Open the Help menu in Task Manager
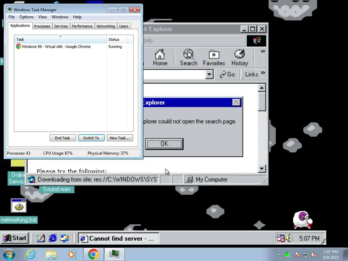Viewport: 348px width, 261px height. tap(77, 17)
